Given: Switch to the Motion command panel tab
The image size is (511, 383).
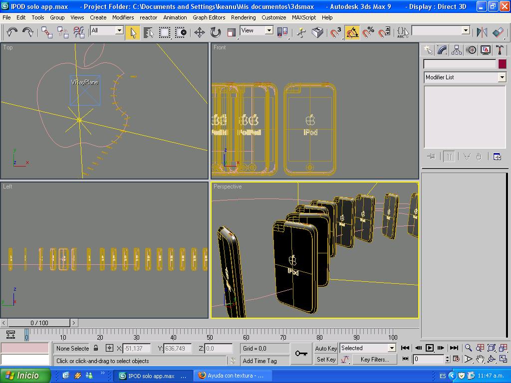Looking at the screenshot, I should tap(471, 50).
